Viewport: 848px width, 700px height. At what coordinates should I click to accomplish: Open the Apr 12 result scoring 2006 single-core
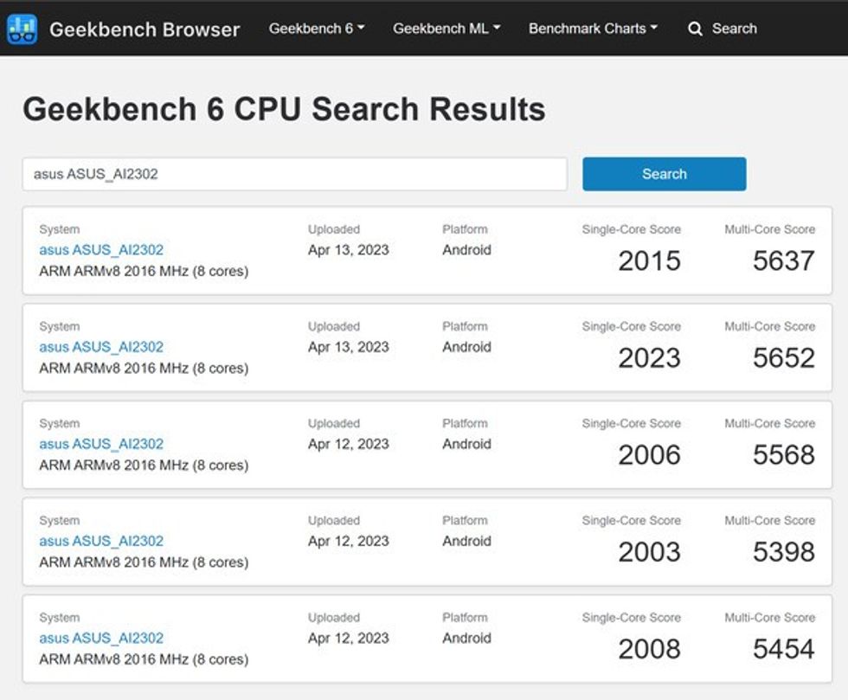[102, 444]
